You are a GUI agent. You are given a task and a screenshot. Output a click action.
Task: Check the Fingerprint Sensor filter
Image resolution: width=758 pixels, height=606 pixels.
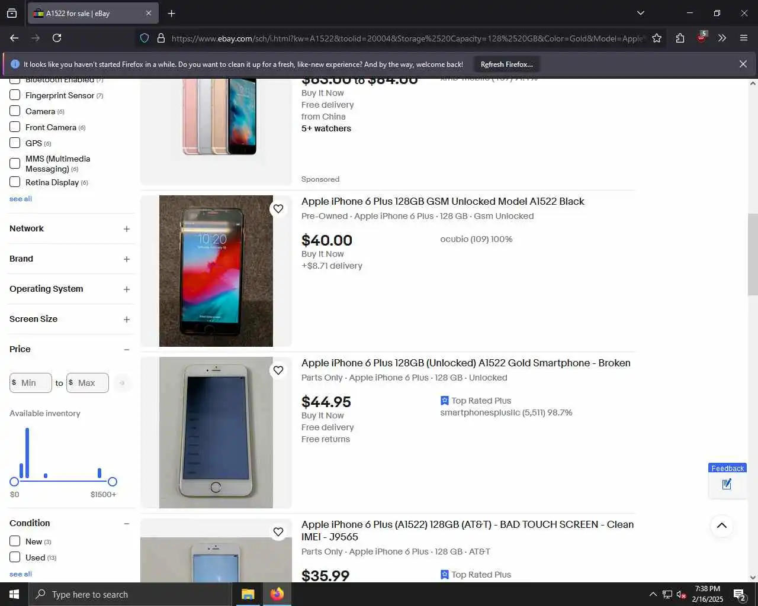pyautogui.click(x=15, y=95)
